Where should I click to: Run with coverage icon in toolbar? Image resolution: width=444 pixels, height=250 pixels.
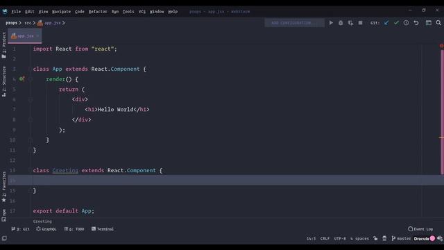point(350,23)
